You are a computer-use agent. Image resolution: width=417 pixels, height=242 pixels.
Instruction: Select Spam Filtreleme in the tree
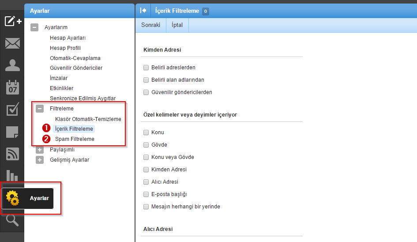click(75, 139)
